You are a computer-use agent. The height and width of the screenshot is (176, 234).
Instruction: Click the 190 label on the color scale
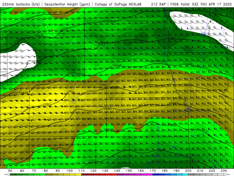[176, 171]
